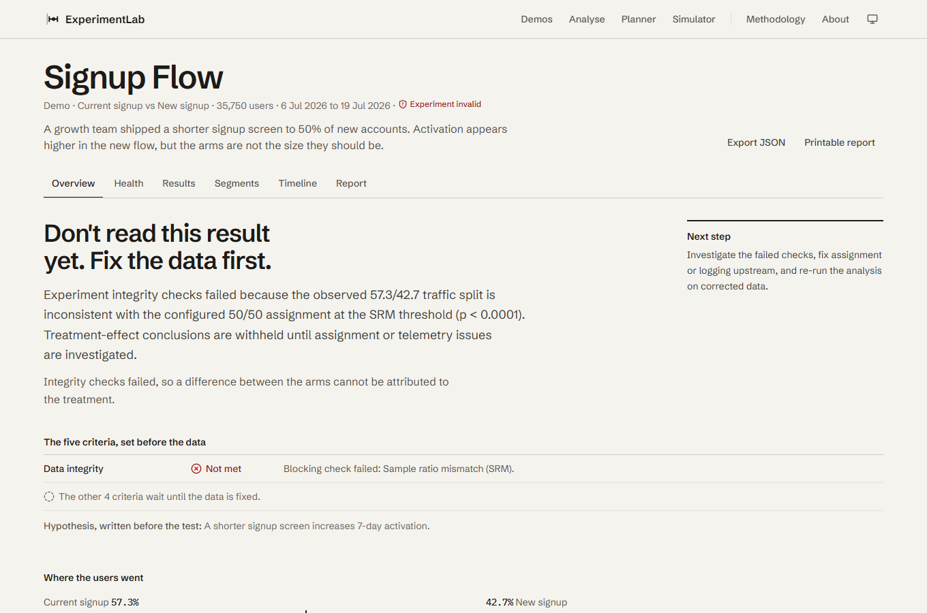Open the Demos menu item
The width and height of the screenshot is (927, 613).
click(536, 19)
